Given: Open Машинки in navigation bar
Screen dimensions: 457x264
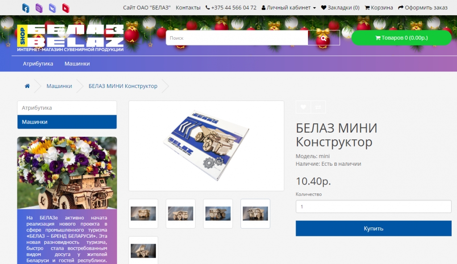Looking at the screenshot, I should [77, 63].
